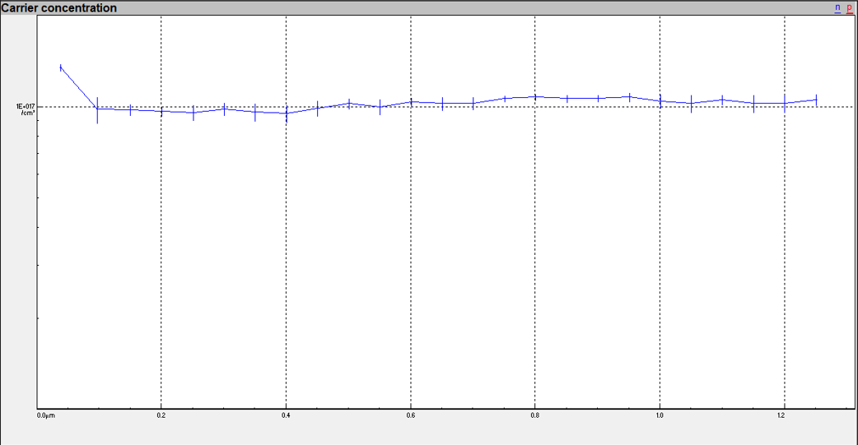Viewport: 858px width, 445px height.
Task: Select the data point at 0.6 µm depth
Action: [411, 102]
